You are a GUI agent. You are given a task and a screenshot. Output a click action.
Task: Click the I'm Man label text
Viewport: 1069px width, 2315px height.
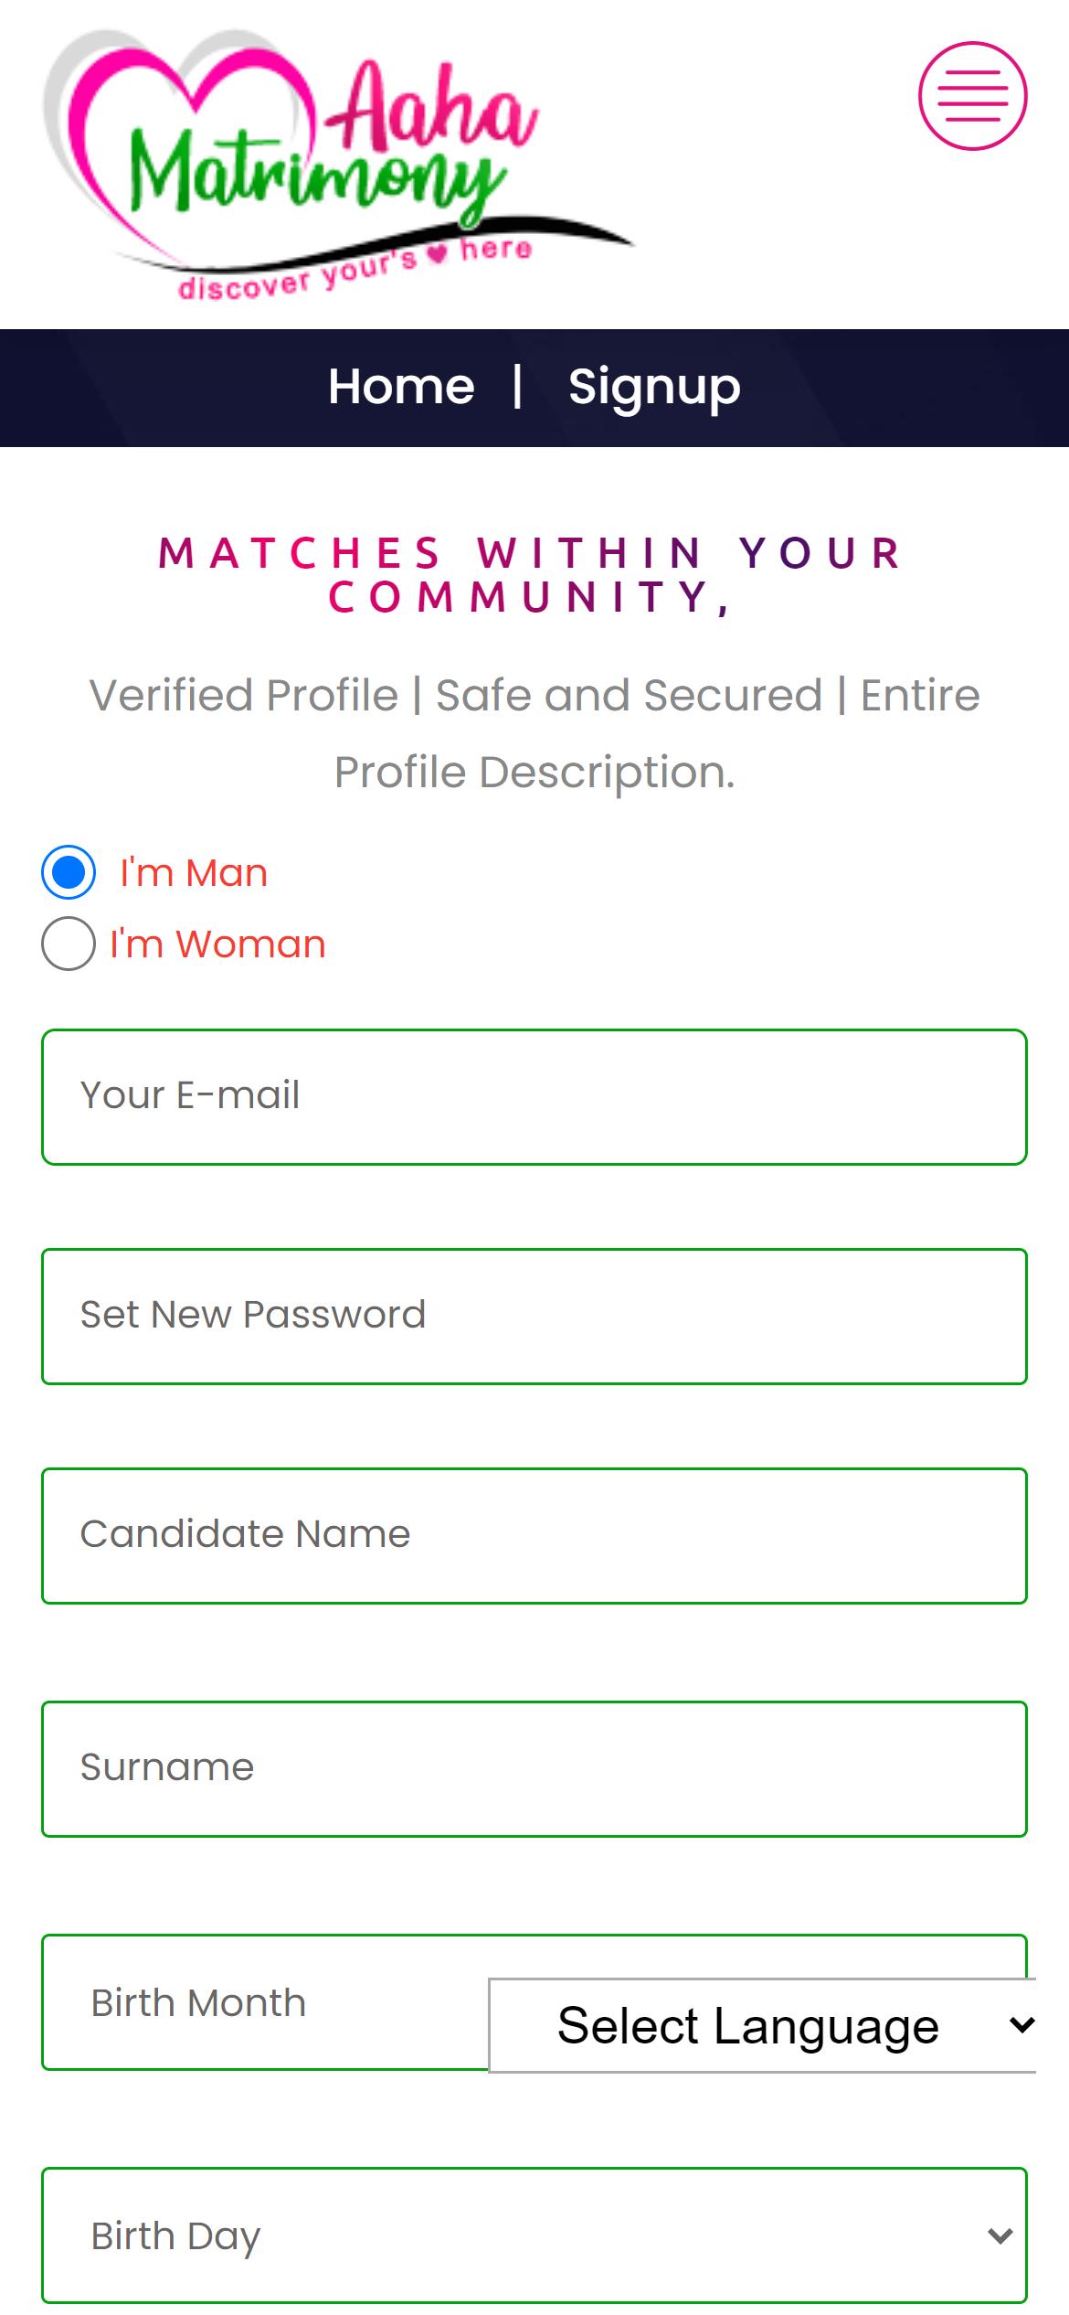pyautogui.click(x=194, y=872)
